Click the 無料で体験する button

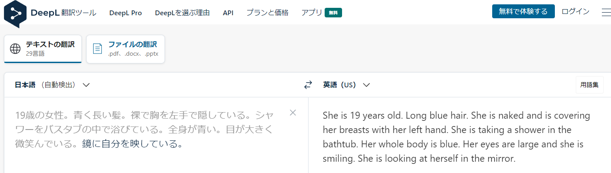pyautogui.click(x=523, y=12)
